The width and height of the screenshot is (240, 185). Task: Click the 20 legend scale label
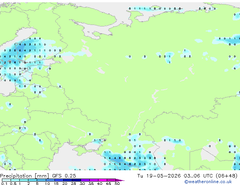point(65,183)
